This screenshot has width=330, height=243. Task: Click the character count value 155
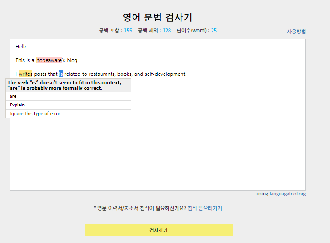click(x=128, y=31)
